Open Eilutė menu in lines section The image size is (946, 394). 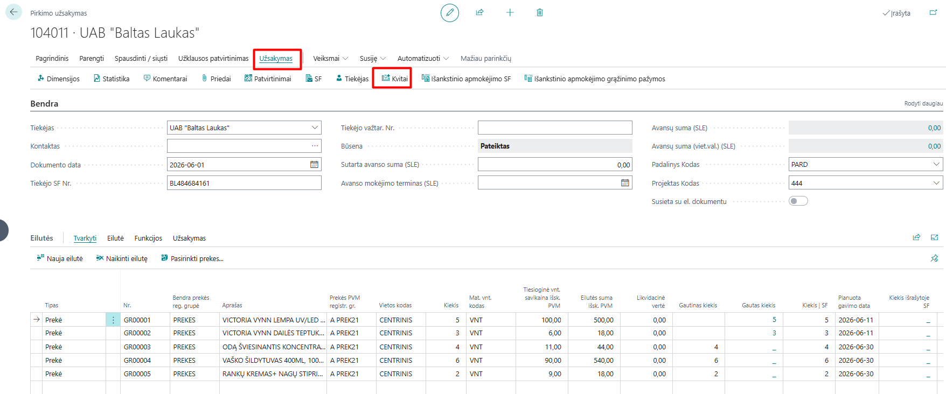pos(115,238)
